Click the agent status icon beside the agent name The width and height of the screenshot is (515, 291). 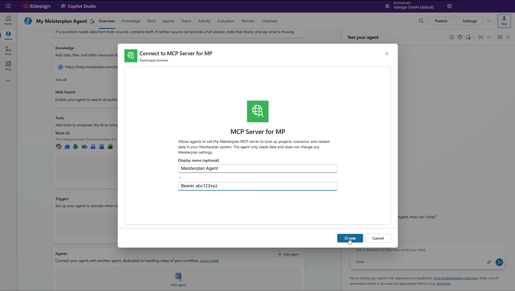click(92, 21)
